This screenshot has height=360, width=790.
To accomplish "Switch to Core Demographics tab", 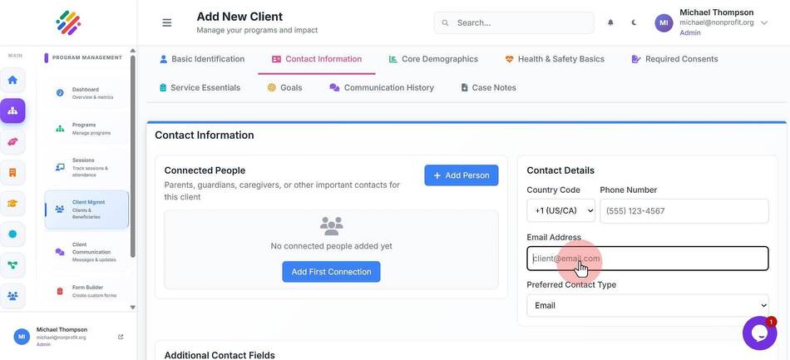I will pos(433,59).
